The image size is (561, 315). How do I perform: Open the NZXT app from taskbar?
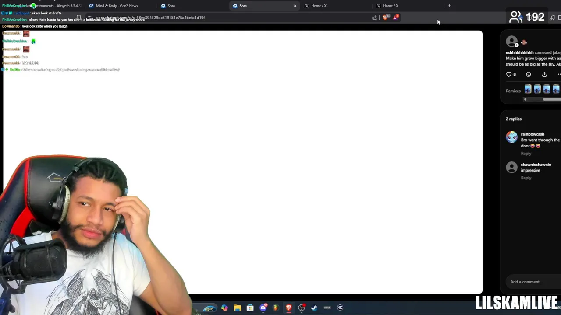coord(327,308)
